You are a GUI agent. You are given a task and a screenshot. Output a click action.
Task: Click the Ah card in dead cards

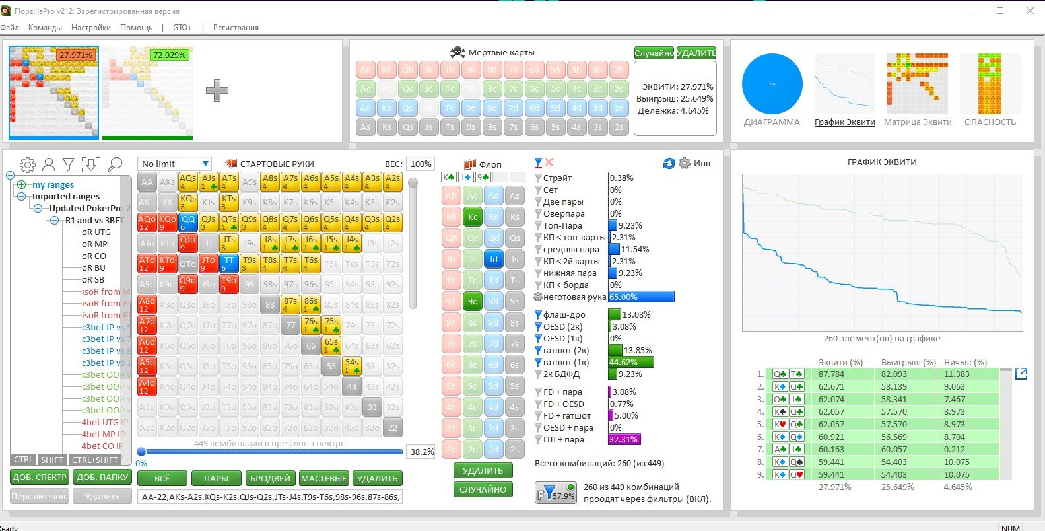pos(366,70)
